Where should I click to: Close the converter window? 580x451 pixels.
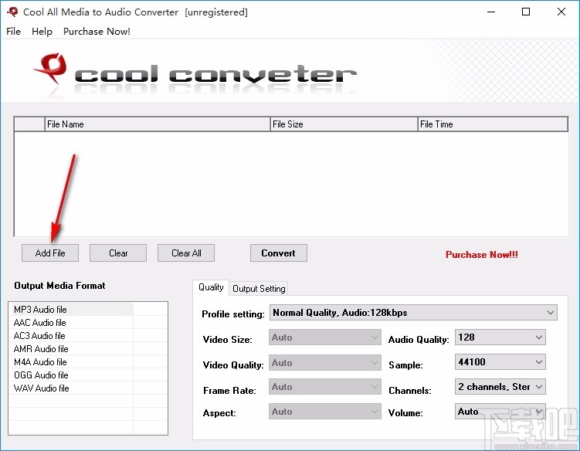point(561,12)
